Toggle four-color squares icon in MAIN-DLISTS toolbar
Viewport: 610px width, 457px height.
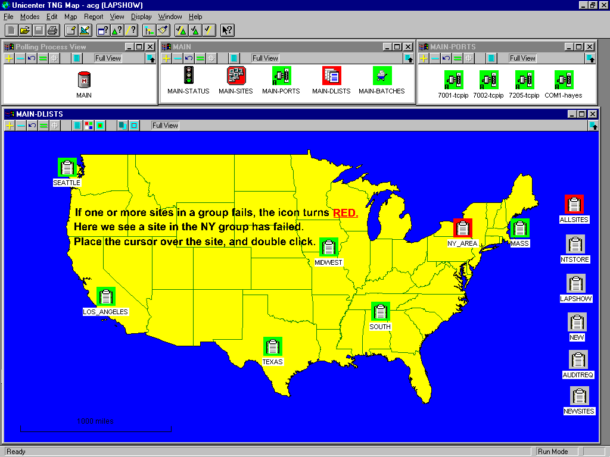tap(89, 126)
